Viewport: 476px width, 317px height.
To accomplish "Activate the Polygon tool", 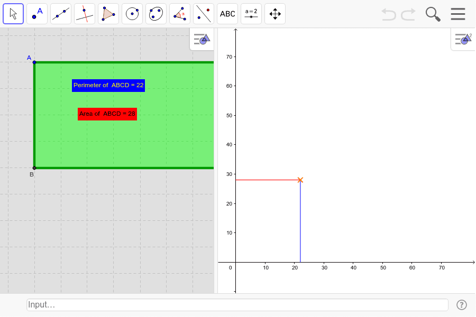I will pyautogui.click(x=108, y=13).
